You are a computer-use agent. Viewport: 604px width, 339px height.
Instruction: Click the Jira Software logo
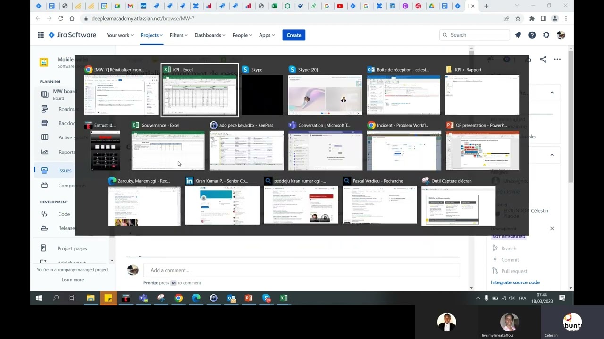click(72, 35)
